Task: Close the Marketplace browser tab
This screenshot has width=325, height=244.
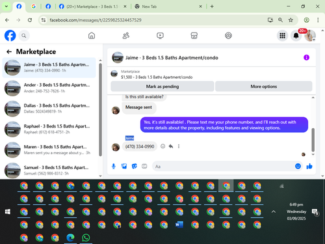Action: pos(125,7)
